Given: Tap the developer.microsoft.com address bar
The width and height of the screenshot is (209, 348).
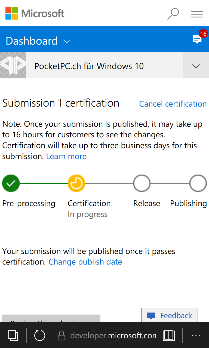Looking at the screenshot, I should (x=113, y=336).
